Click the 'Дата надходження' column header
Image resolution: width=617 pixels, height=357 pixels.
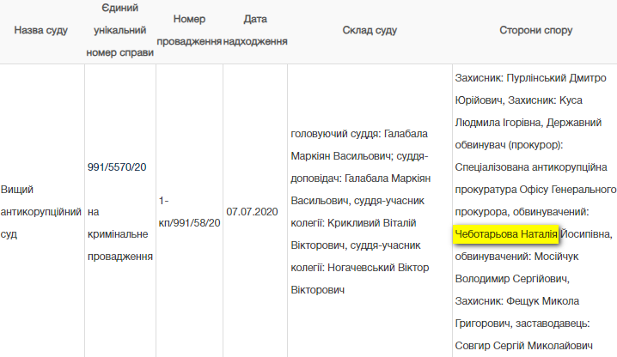(x=255, y=30)
